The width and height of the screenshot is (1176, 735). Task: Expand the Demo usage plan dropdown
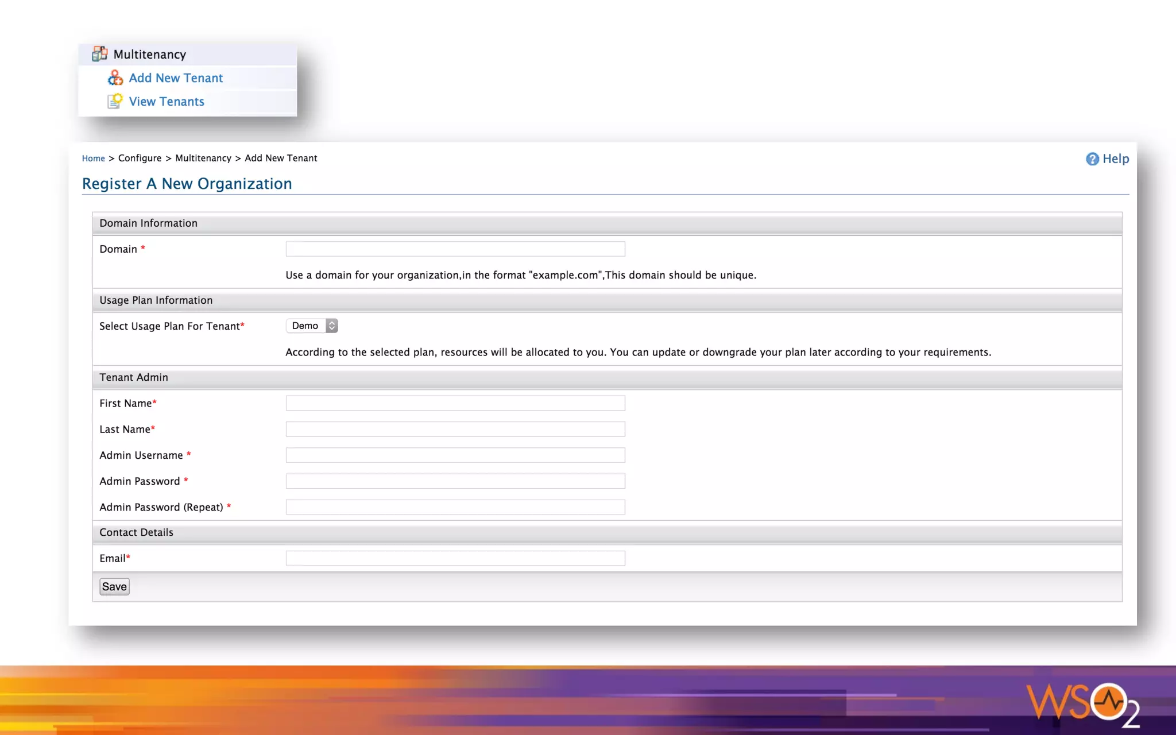pos(305,326)
